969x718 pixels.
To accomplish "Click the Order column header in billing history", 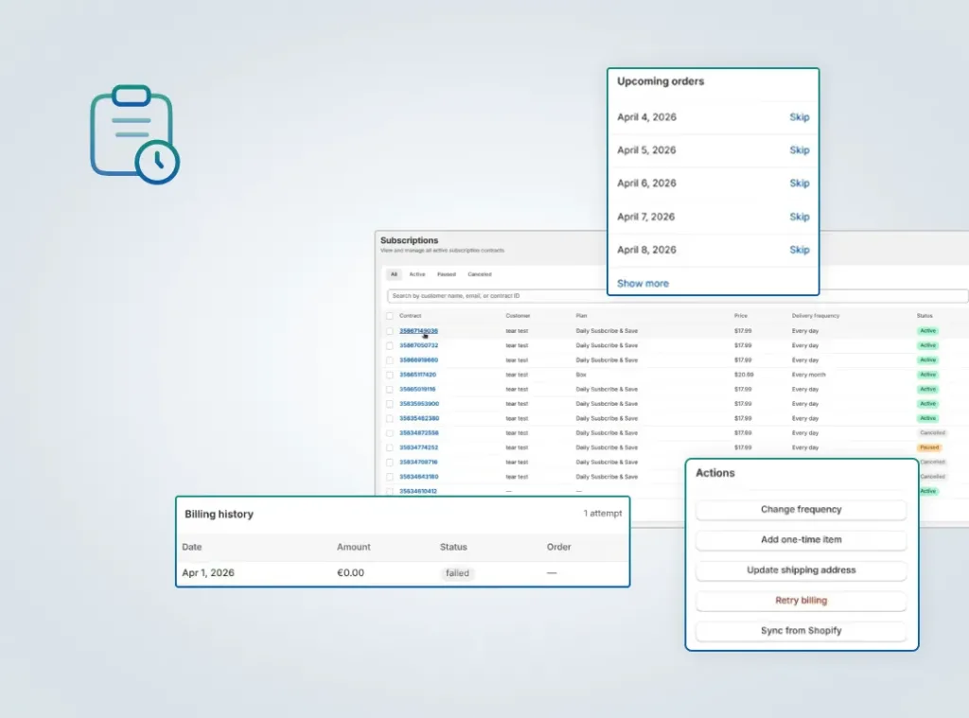I will click(558, 547).
